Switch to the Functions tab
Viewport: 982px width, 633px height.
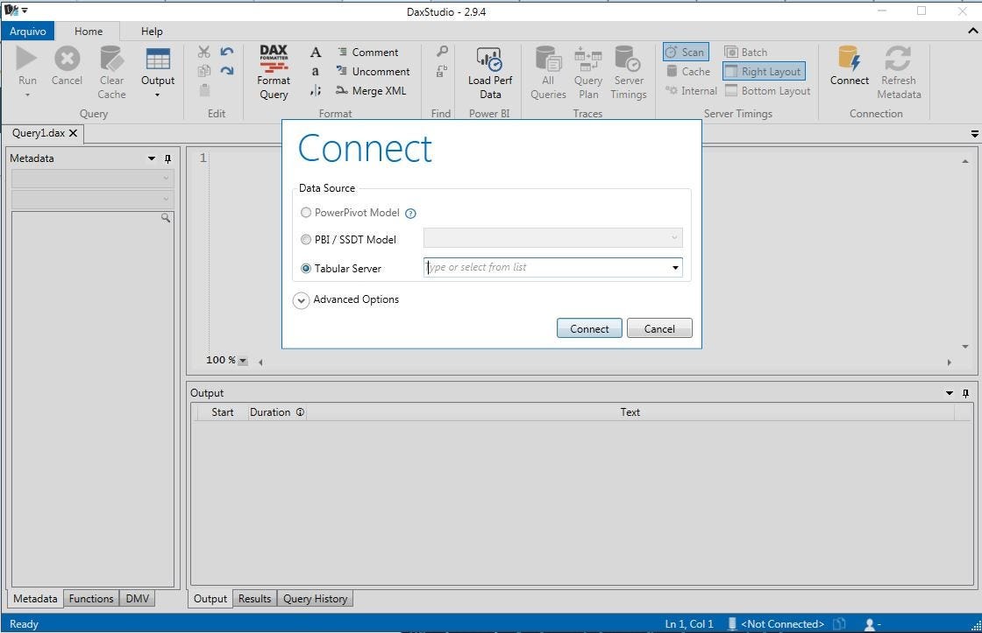91,599
